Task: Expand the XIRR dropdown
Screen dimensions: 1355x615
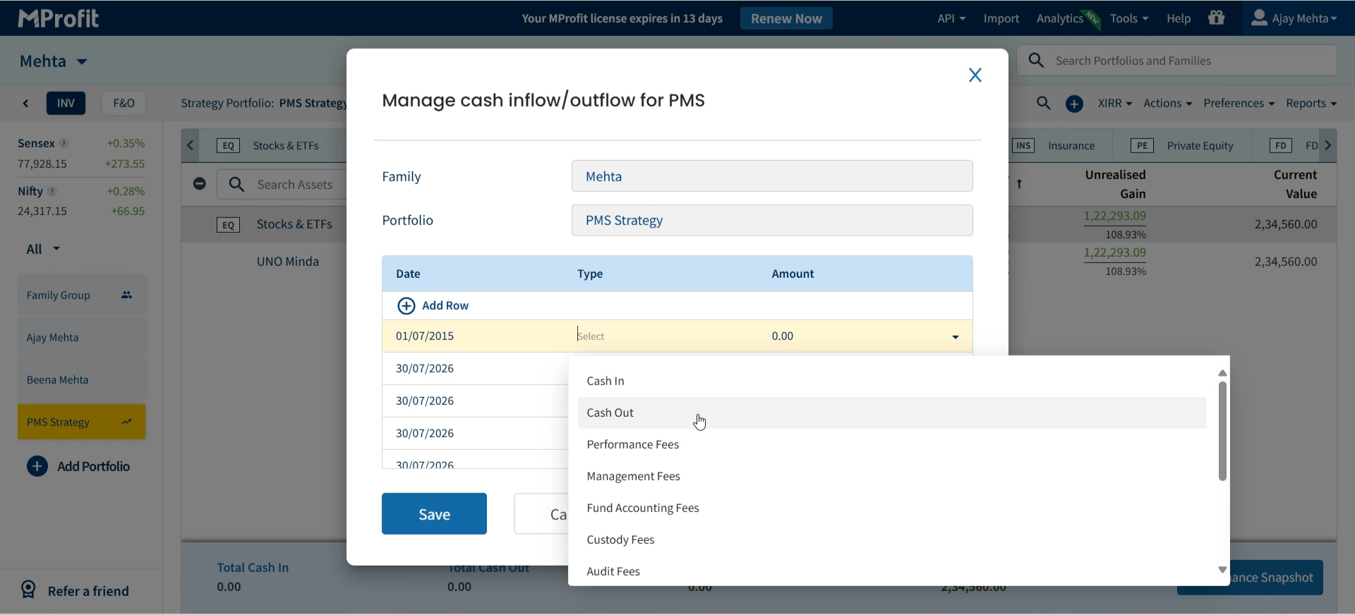Action: (x=1114, y=104)
